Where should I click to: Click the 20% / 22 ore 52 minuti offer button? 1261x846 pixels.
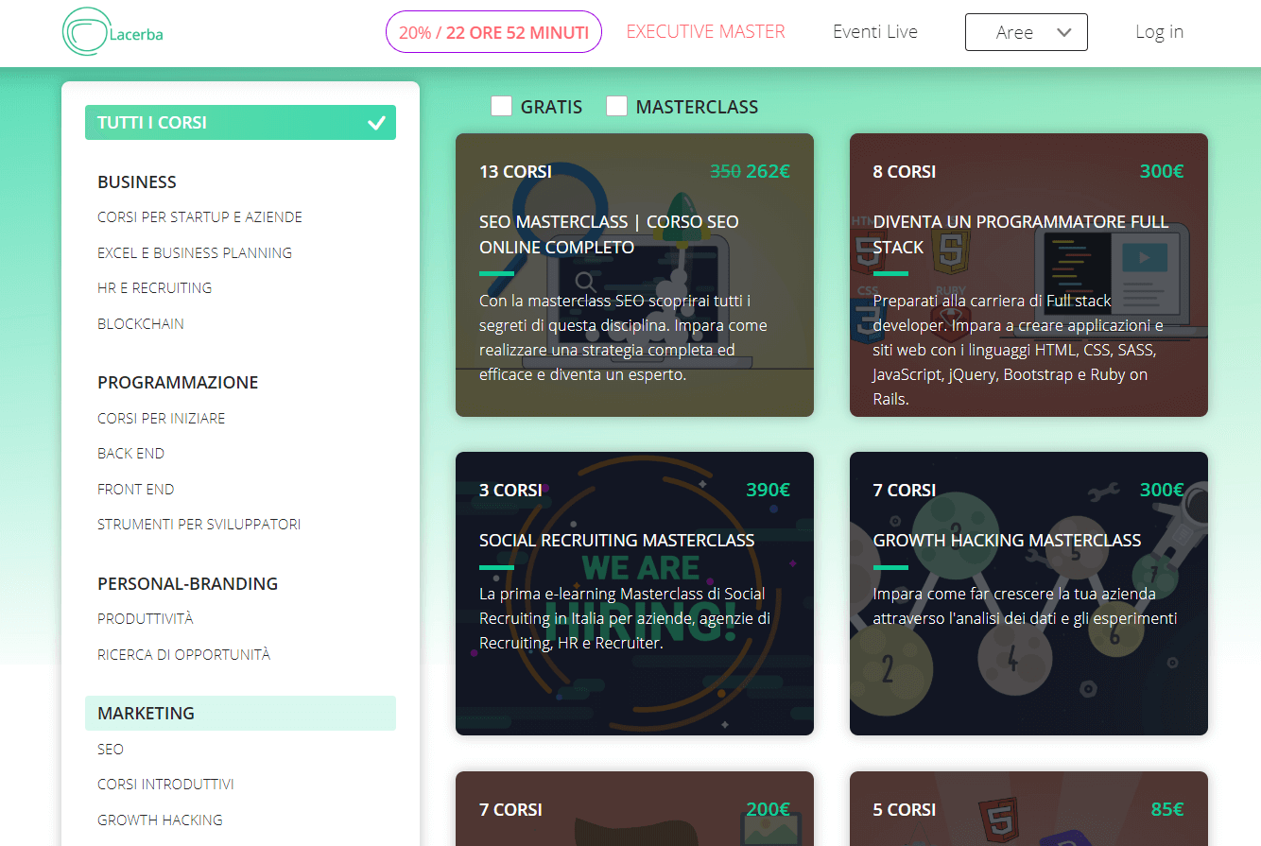click(x=493, y=32)
